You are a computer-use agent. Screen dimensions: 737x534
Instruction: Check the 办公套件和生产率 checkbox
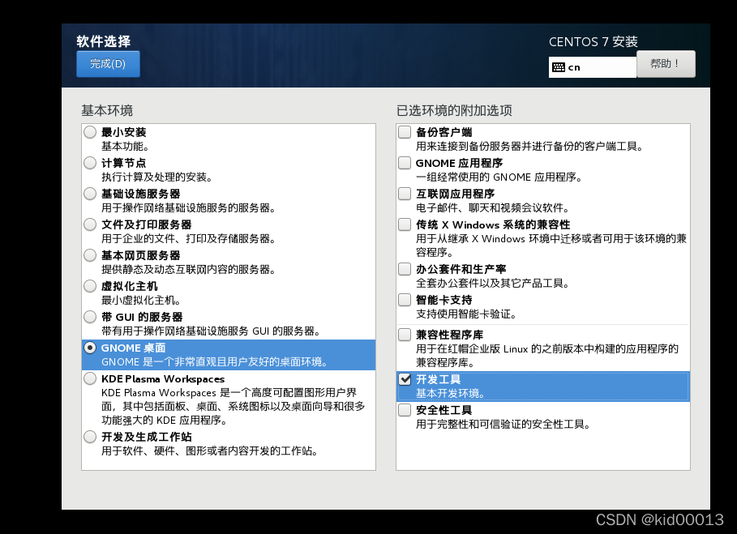pos(405,269)
